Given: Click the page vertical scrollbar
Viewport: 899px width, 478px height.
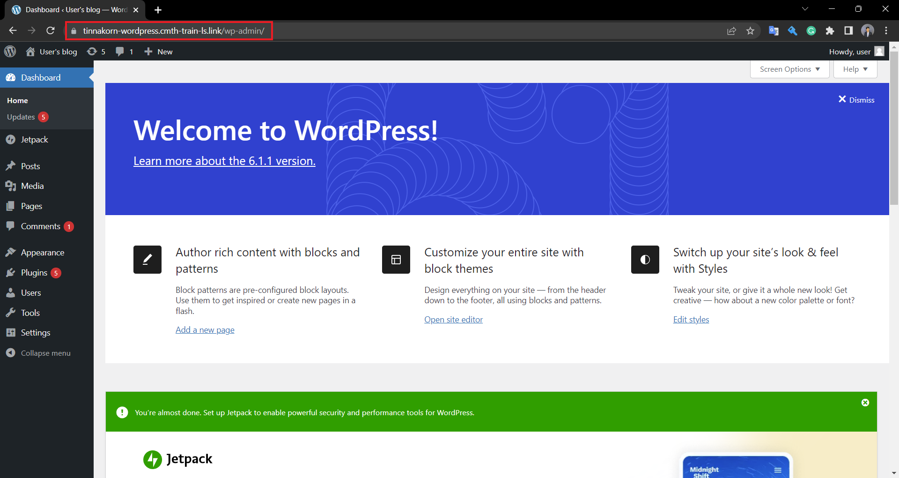Looking at the screenshot, I should [894, 128].
